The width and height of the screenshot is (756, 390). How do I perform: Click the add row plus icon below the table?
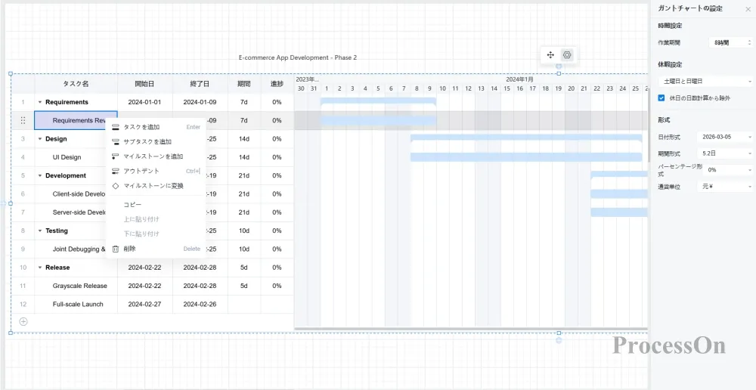click(23, 321)
